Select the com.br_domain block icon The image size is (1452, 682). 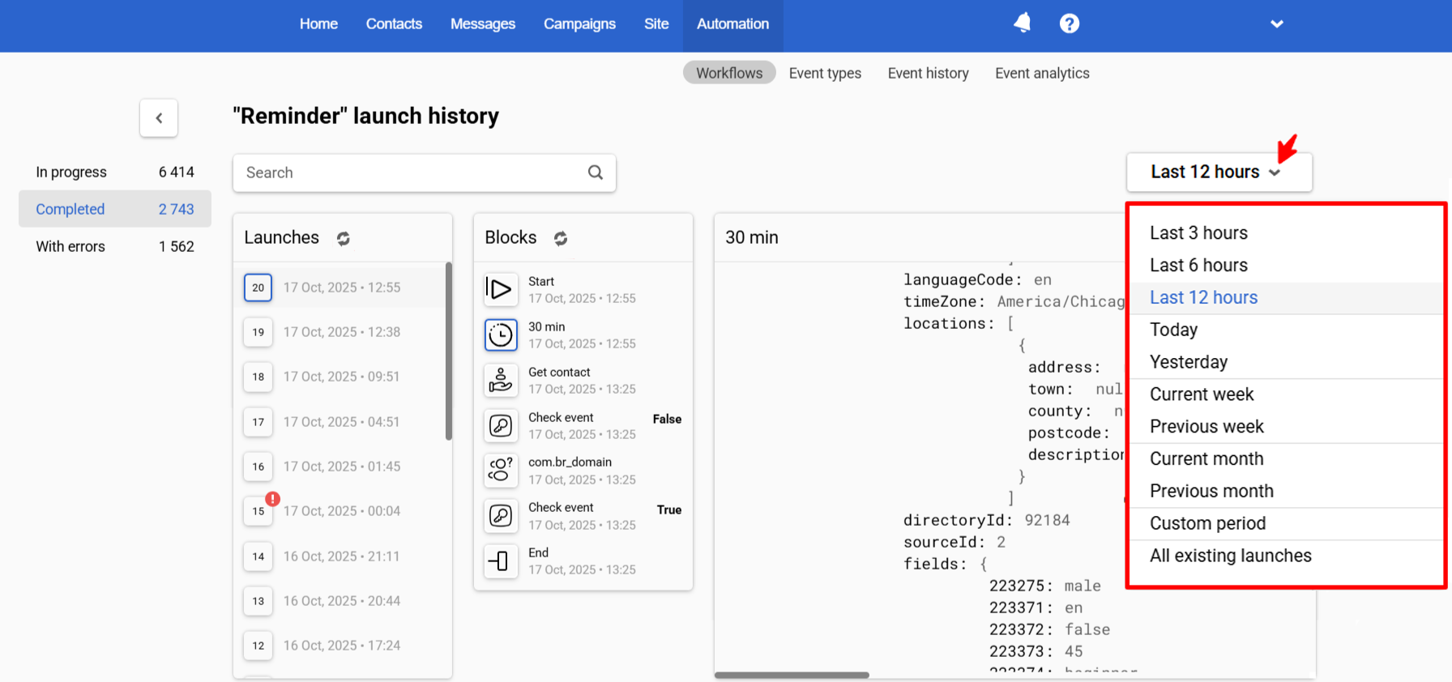point(501,470)
